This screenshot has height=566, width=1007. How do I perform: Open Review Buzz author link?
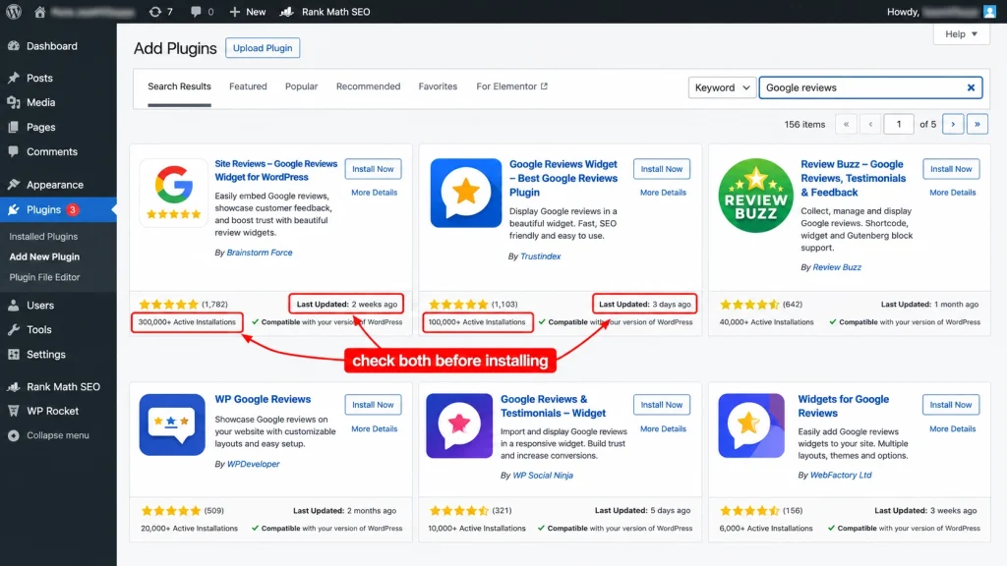click(x=837, y=267)
